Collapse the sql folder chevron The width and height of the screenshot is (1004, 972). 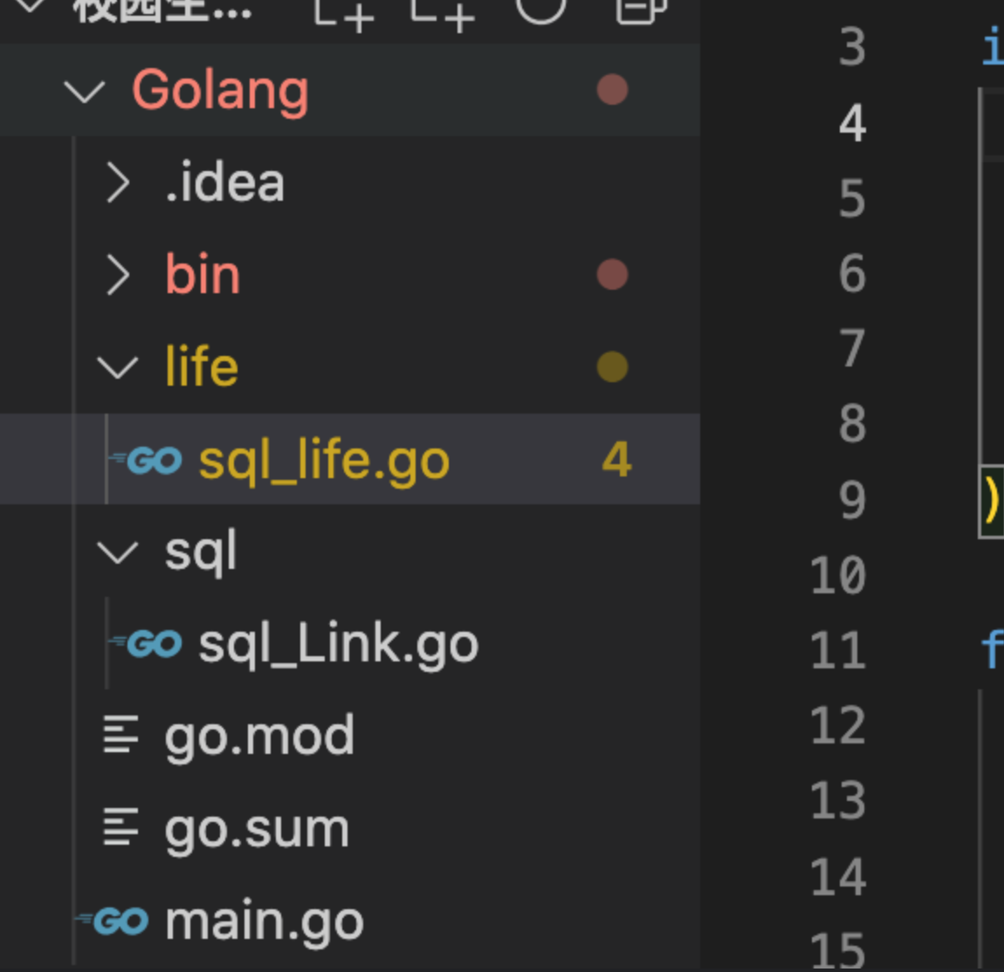117,552
